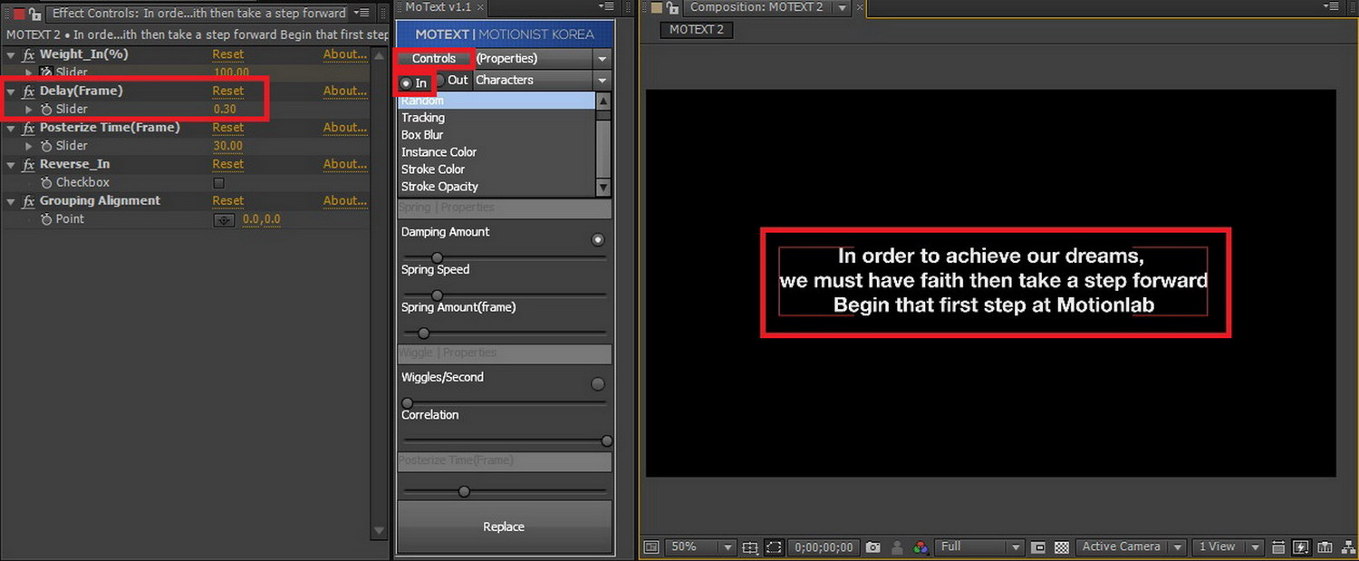Screen dimensions: 1359x561
Task: Click Reset for Grouping Alignment
Action: click(228, 201)
